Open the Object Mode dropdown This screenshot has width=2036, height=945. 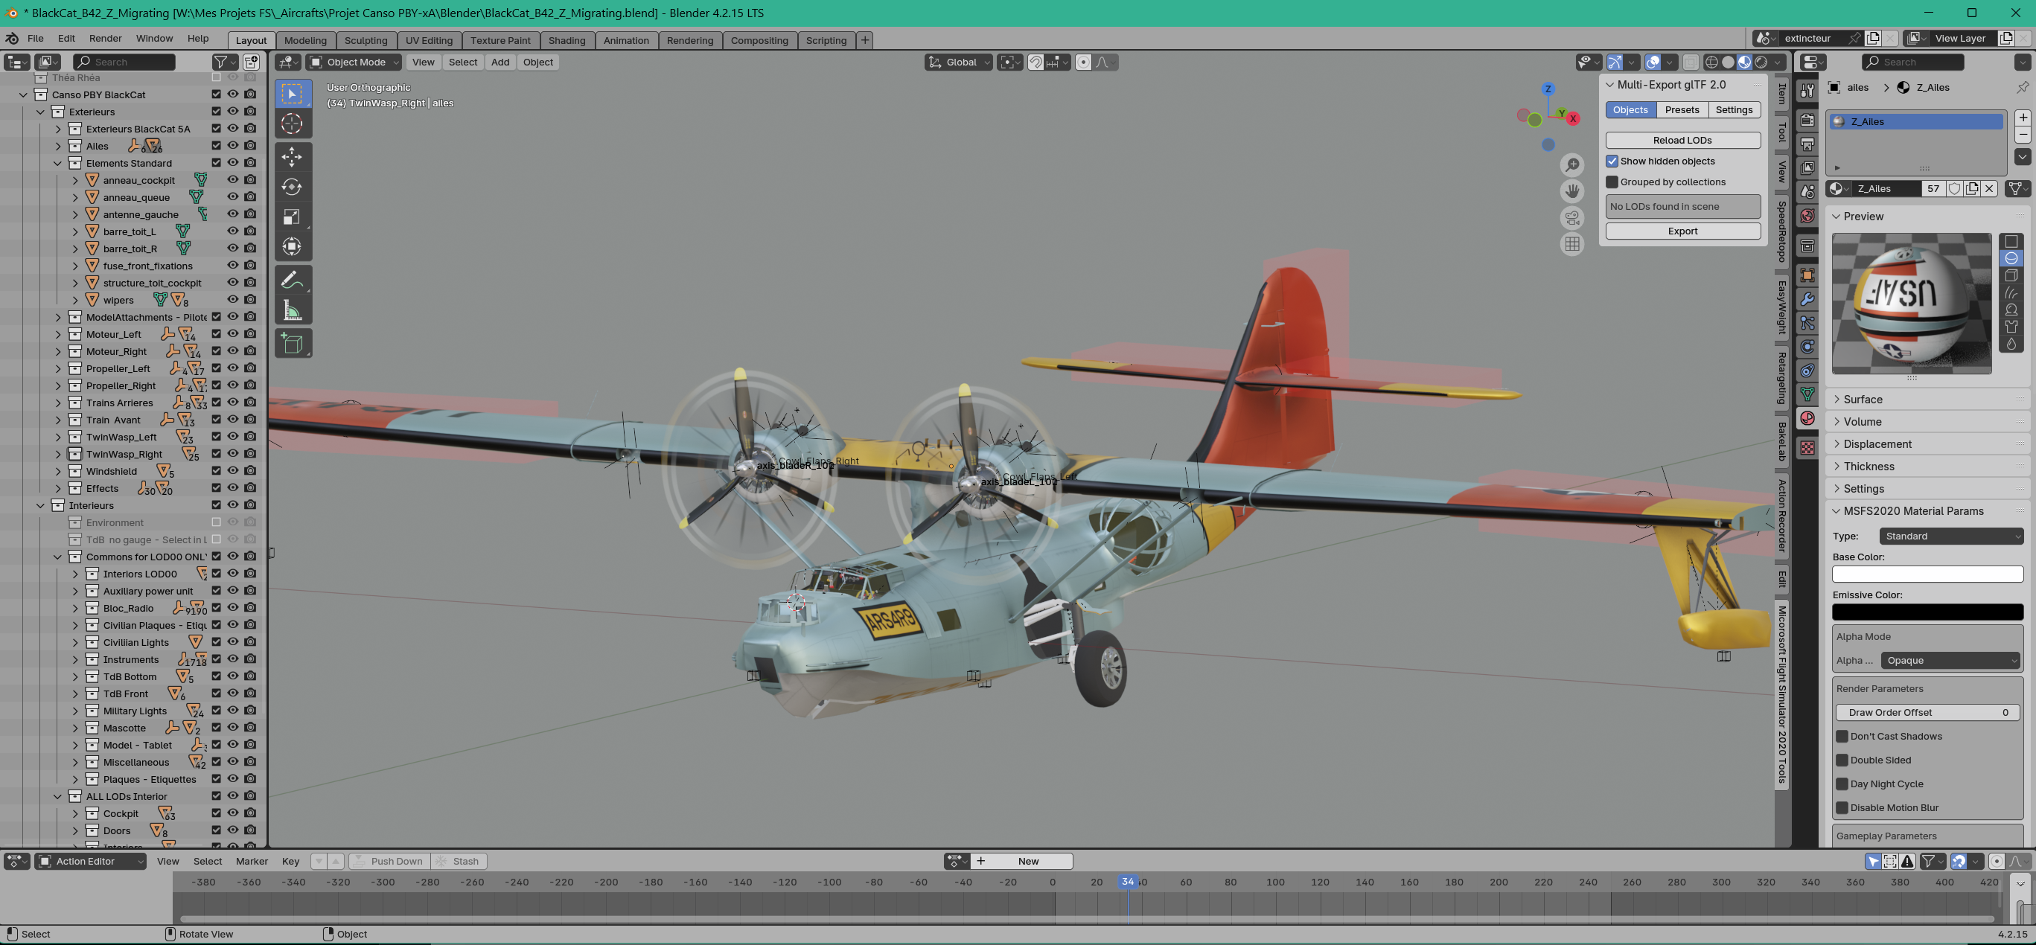click(355, 63)
